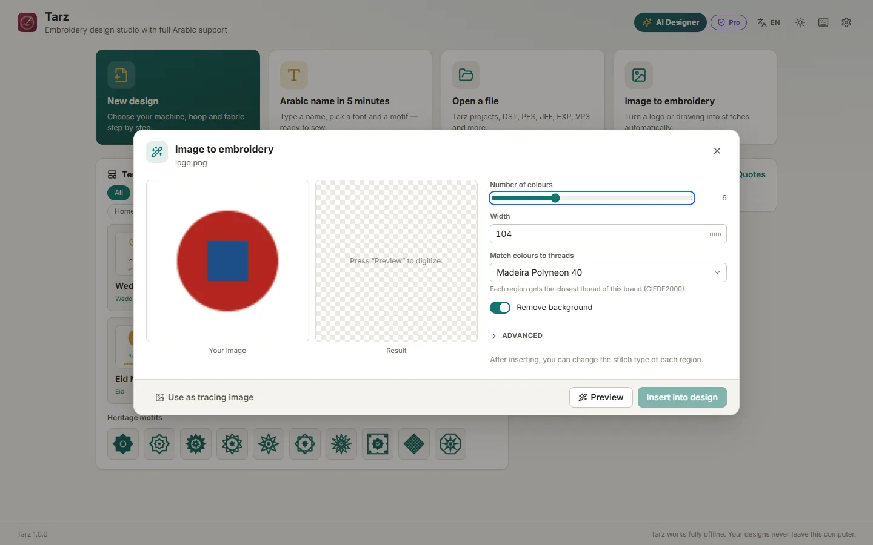
Task: Switch to the Quotes tab
Action: coord(752,174)
